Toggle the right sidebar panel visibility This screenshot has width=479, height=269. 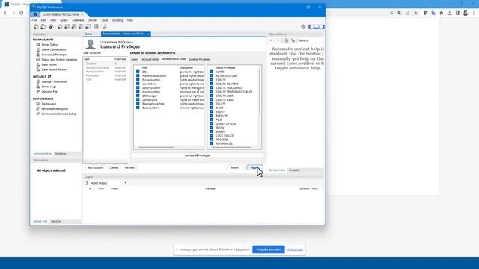pos(322,27)
